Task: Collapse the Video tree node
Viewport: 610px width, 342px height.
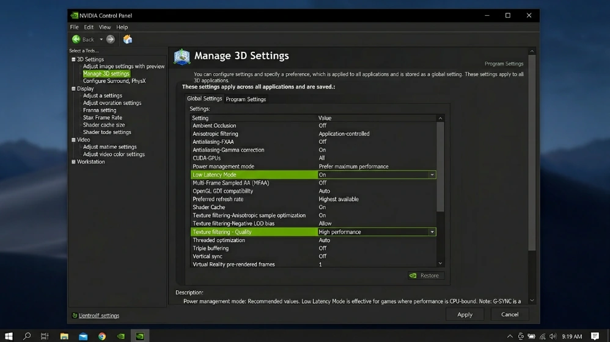Action: click(x=73, y=140)
